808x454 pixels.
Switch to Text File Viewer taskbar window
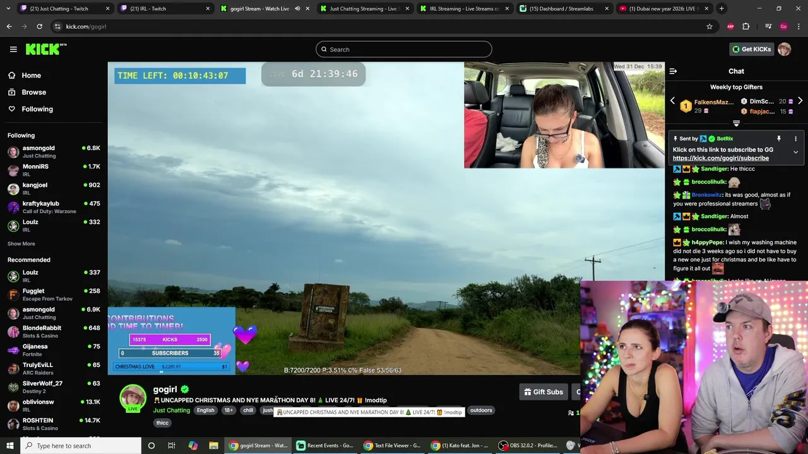point(393,446)
